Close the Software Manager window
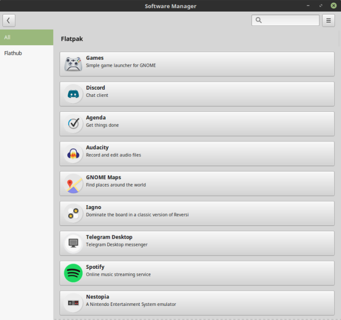Image resolution: width=341 pixels, height=320 pixels. [333, 6]
